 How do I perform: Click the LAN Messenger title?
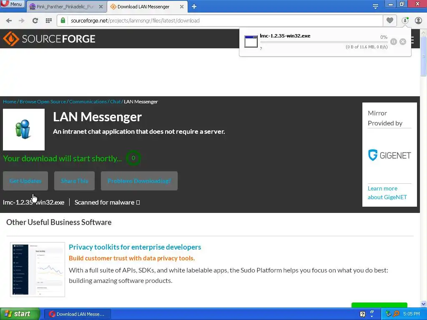97,117
